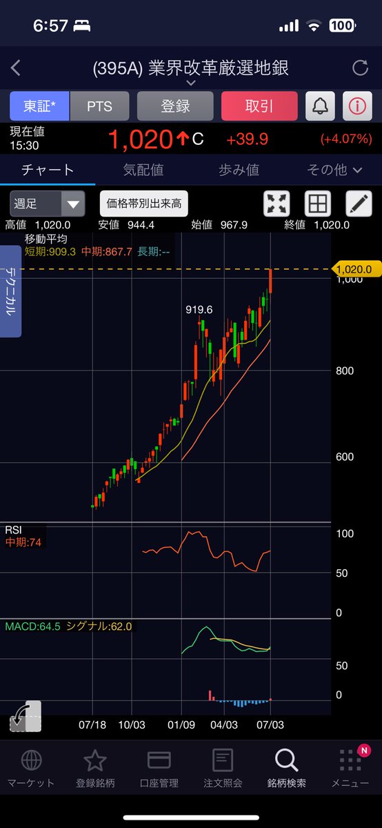Expand the その他 tab dropdown
This screenshot has height=828, width=382.
[335, 169]
